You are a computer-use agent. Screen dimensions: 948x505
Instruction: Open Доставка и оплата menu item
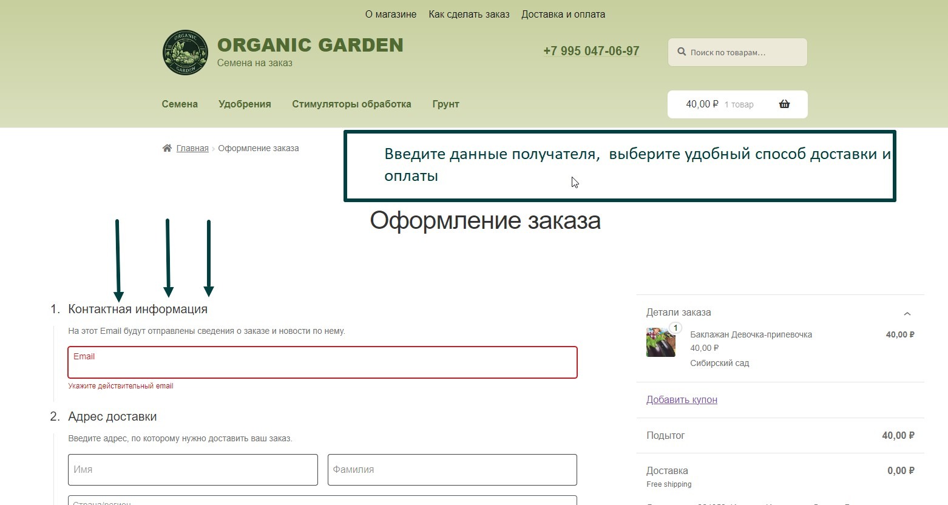pos(563,14)
